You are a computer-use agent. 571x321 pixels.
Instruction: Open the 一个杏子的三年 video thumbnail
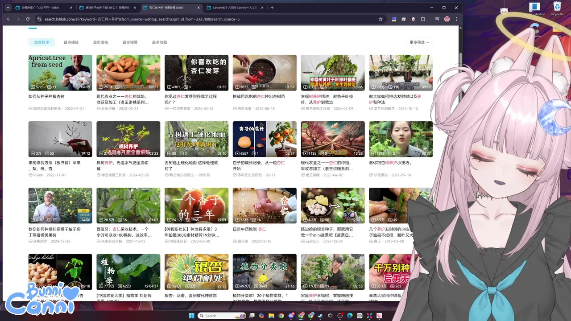(196, 206)
